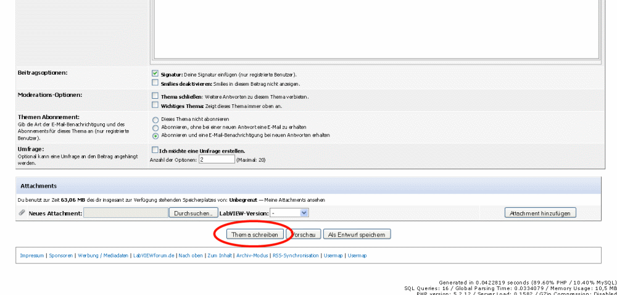Click the (Maximal: 20) hint text
The height and width of the screenshot is (295, 617).
pos(251,160)
